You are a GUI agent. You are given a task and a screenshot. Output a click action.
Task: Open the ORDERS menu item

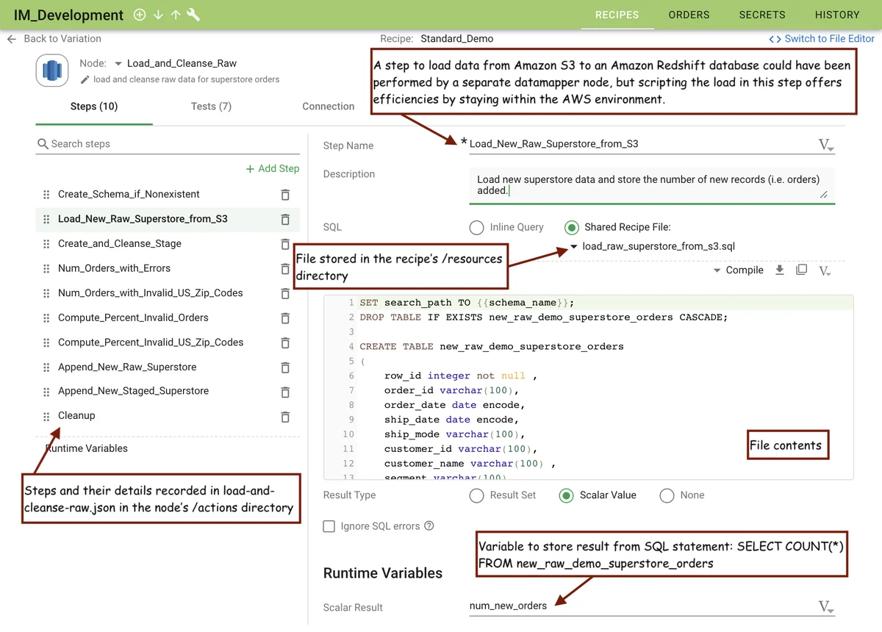tap(689, 15)
